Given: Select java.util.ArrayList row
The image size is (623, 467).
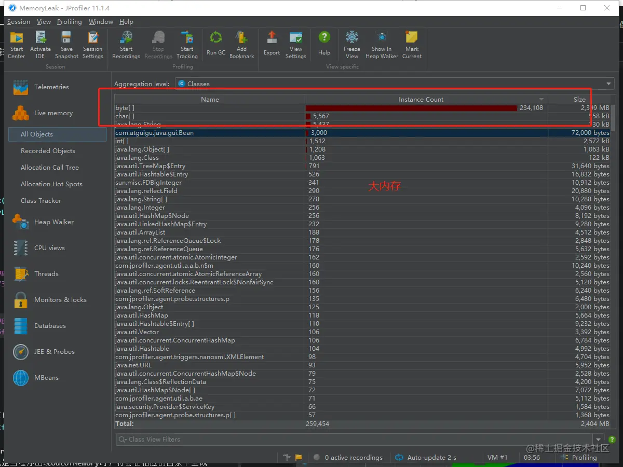Looking at the screenshot, I should pyautogui.click(x=362, y=232).
